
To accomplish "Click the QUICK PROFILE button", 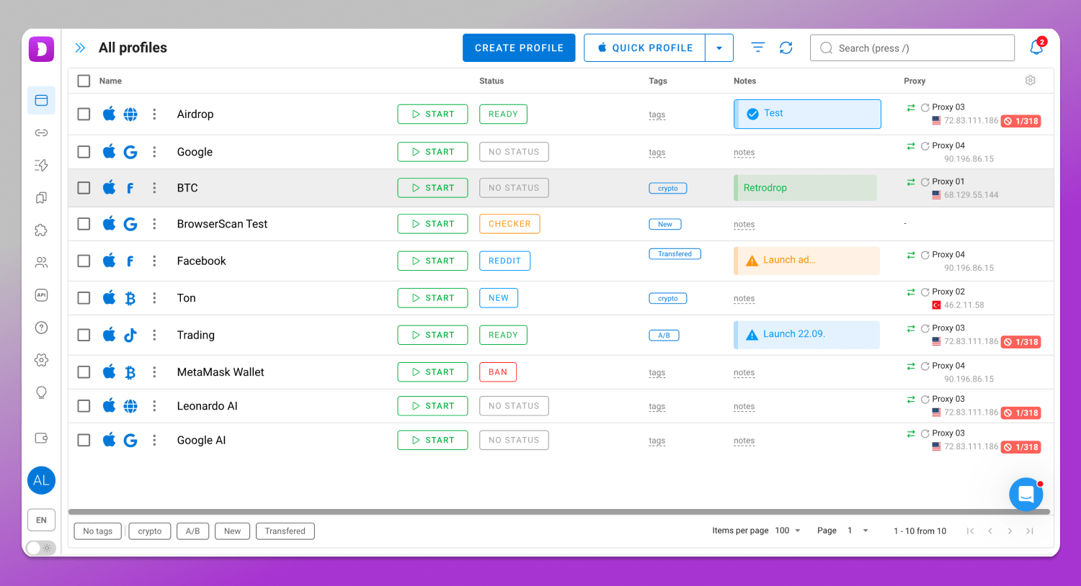I will (645, 48).
